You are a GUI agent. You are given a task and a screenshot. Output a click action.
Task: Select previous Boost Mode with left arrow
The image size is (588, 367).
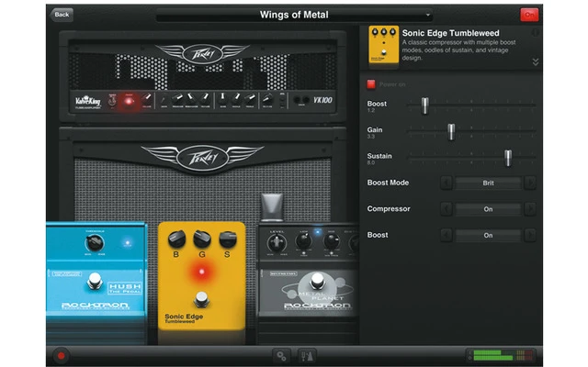(x=447, y=183)
